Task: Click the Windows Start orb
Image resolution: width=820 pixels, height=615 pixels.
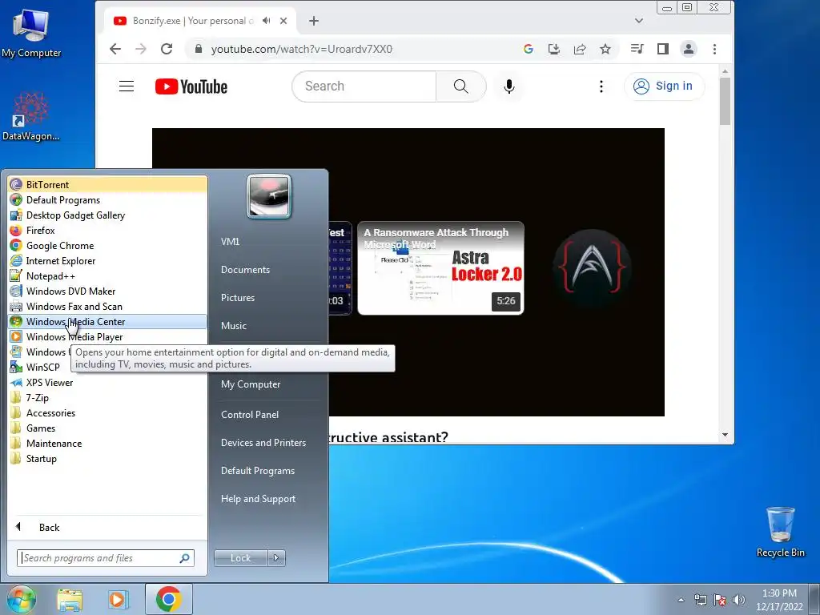Action: [x=20, y=599]
